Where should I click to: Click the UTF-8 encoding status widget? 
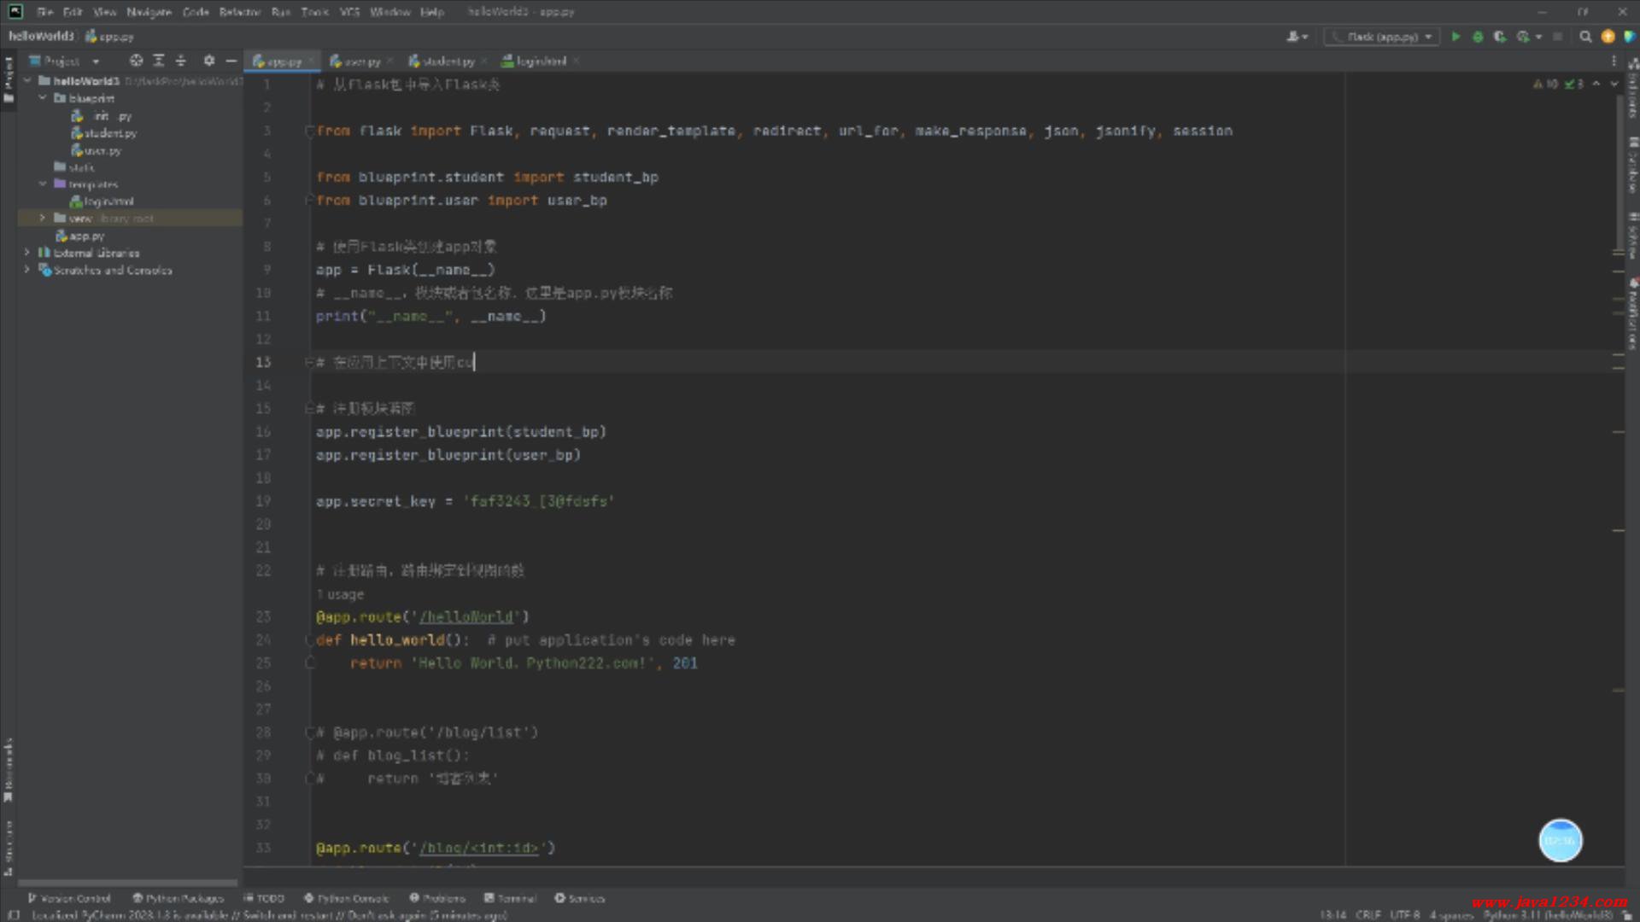point(1404,915)
